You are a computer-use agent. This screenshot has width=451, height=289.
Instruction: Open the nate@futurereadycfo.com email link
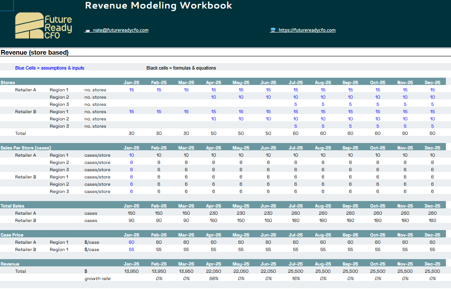point(121,30)
